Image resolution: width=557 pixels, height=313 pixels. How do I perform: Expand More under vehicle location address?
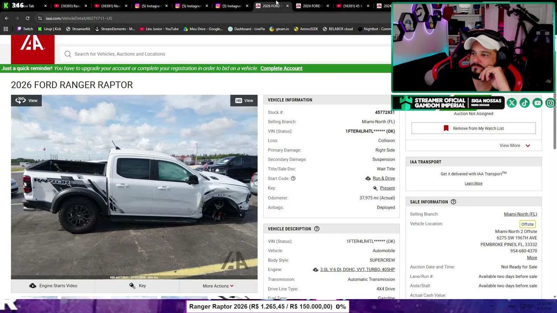532,258
